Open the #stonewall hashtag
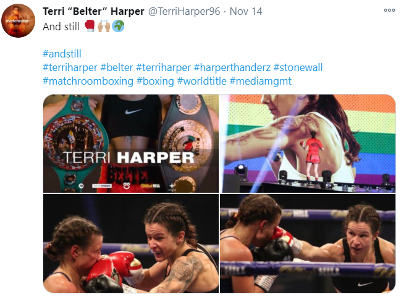Viewport: 401px width, 299px height. click(x=298, y=67)
